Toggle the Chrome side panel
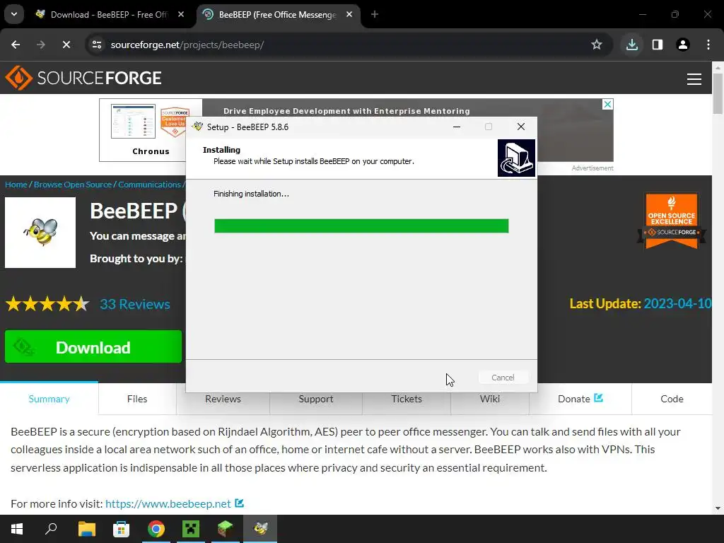The image size is (724, 543). [658, 45]
